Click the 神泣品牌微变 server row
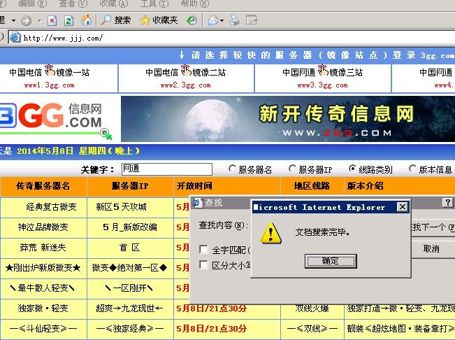This screenshot has width=455, height=340. (x=43, y=227)
